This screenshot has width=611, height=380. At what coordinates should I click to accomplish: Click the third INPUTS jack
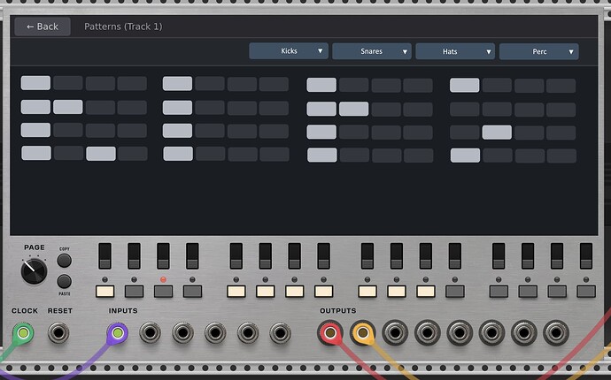(x=182, y=333)
